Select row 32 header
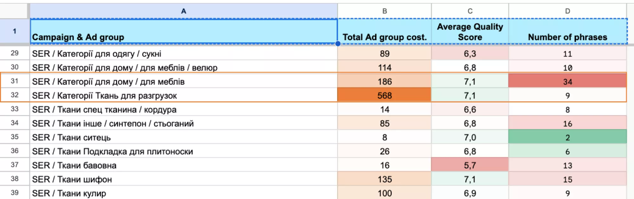 coord(15,95)
